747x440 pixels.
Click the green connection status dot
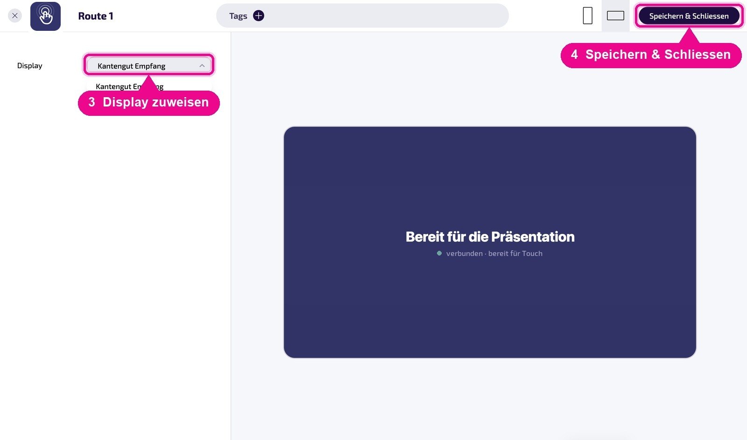(439, 253)
